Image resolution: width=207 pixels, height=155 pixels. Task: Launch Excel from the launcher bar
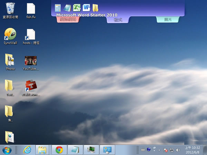pyautogui.click(x=77, y=8)
